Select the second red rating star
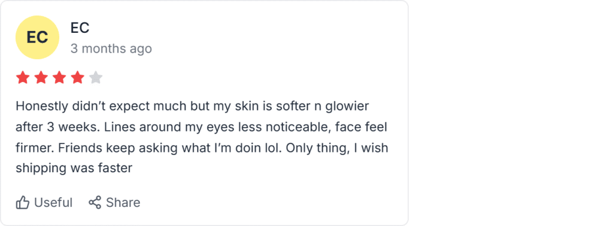This screenshot has width=613, height=226. (x=41, y=78)
